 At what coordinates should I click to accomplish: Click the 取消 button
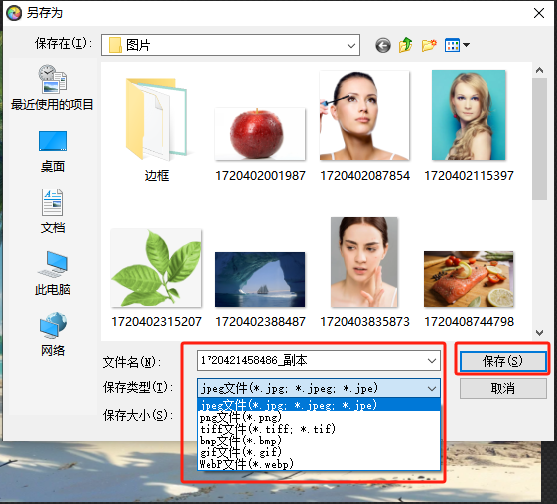502,388
